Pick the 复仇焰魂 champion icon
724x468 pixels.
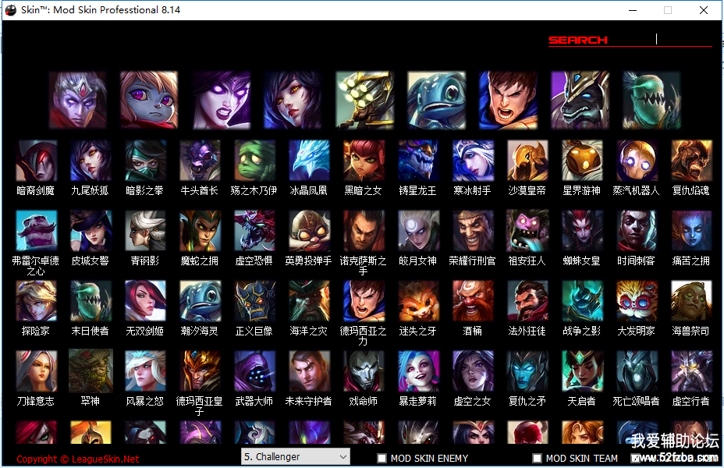[691, 161]
